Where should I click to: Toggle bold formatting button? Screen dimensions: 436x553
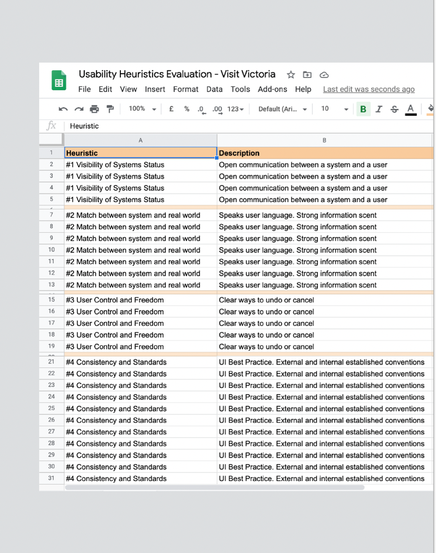coord(363,109)
